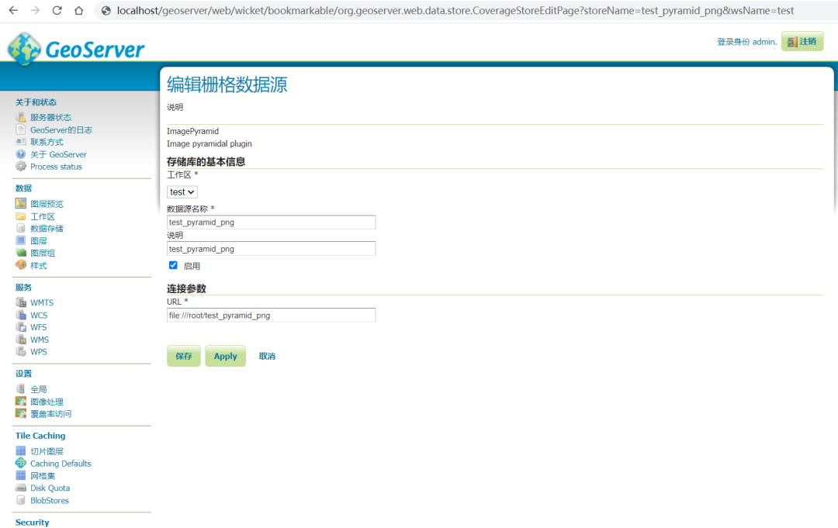
Task: Click the 图层组 layer group icon
Action: [21, 253]
